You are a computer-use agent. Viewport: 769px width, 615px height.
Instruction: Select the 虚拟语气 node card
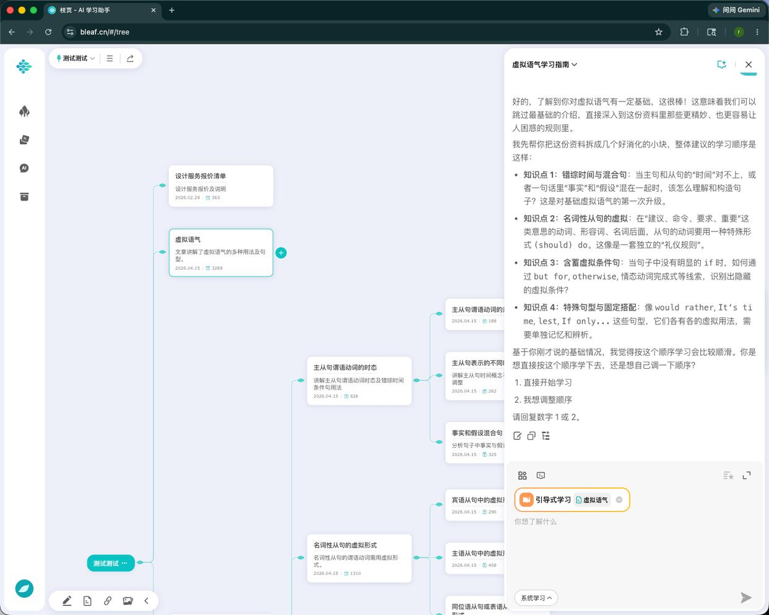221,252
